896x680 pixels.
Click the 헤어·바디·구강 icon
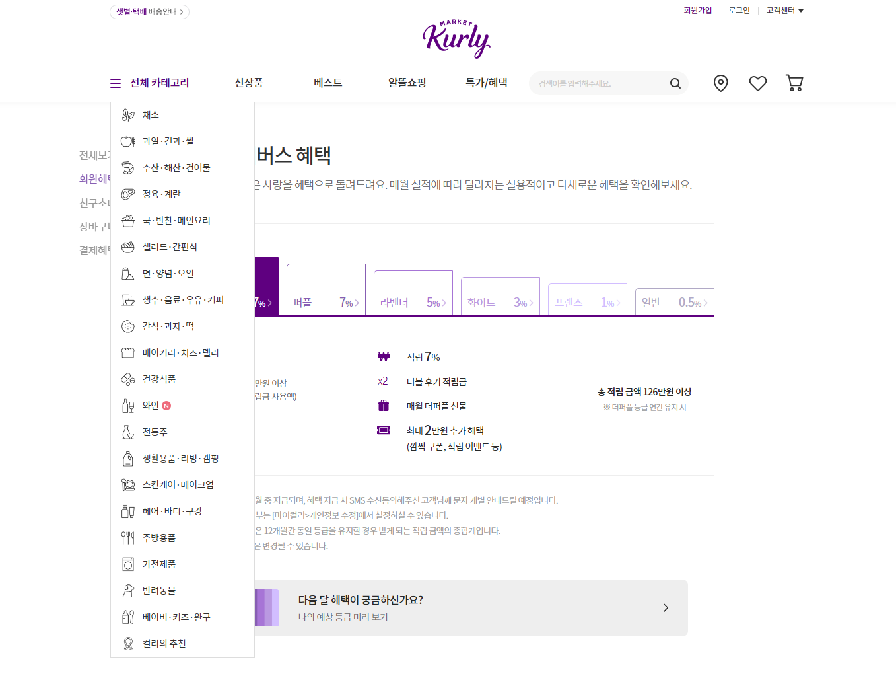[128, 511]
